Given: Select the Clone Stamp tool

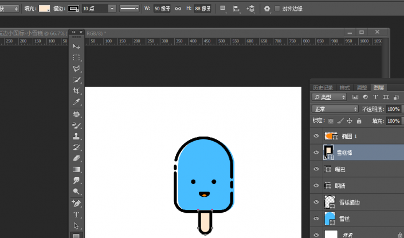Looking at the screenshot, I should [x=76, y=136].
